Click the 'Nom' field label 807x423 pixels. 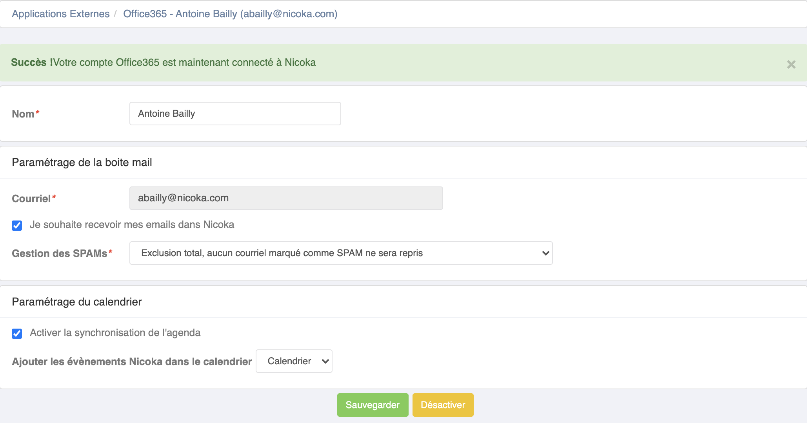tap(25, 114)
